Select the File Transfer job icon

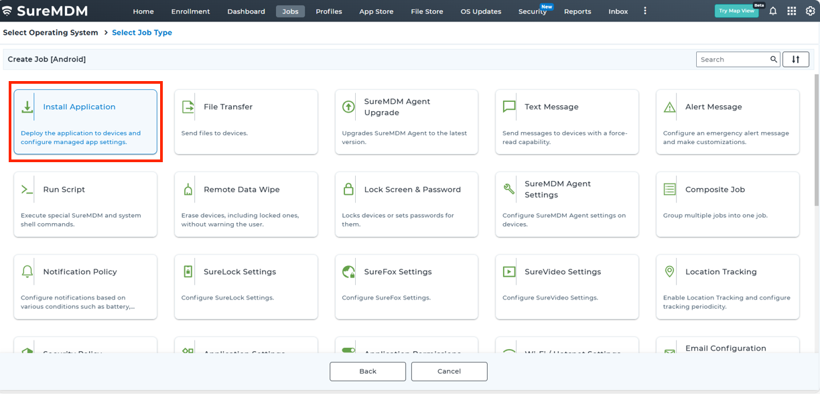tap(188, 107)
